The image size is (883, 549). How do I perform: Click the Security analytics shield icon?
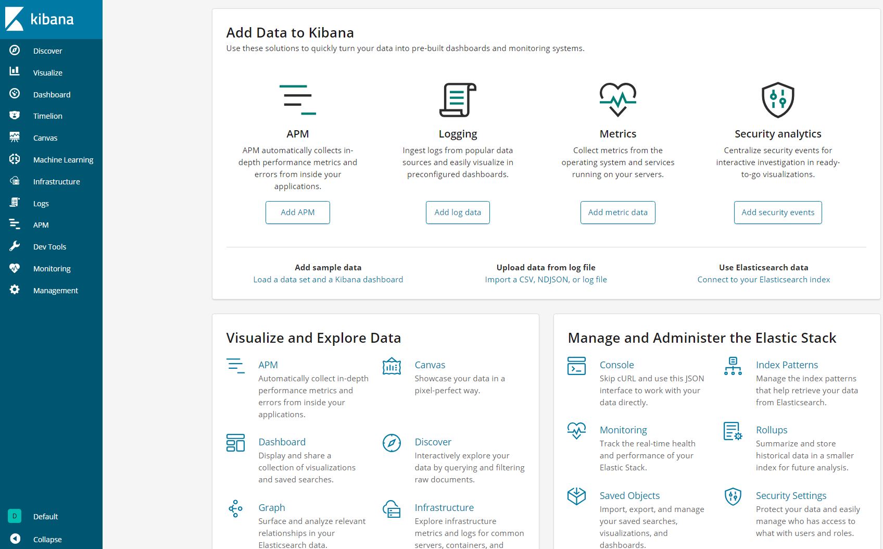pos(778,100)
